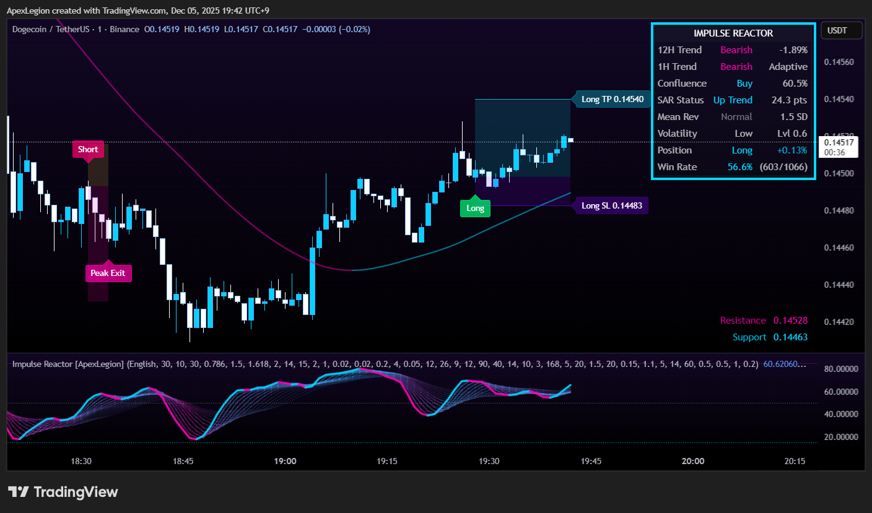This screenshot has width=872, height=513.
Task: Click the Peak Exit marker
Action: click(x=108, y=273)
